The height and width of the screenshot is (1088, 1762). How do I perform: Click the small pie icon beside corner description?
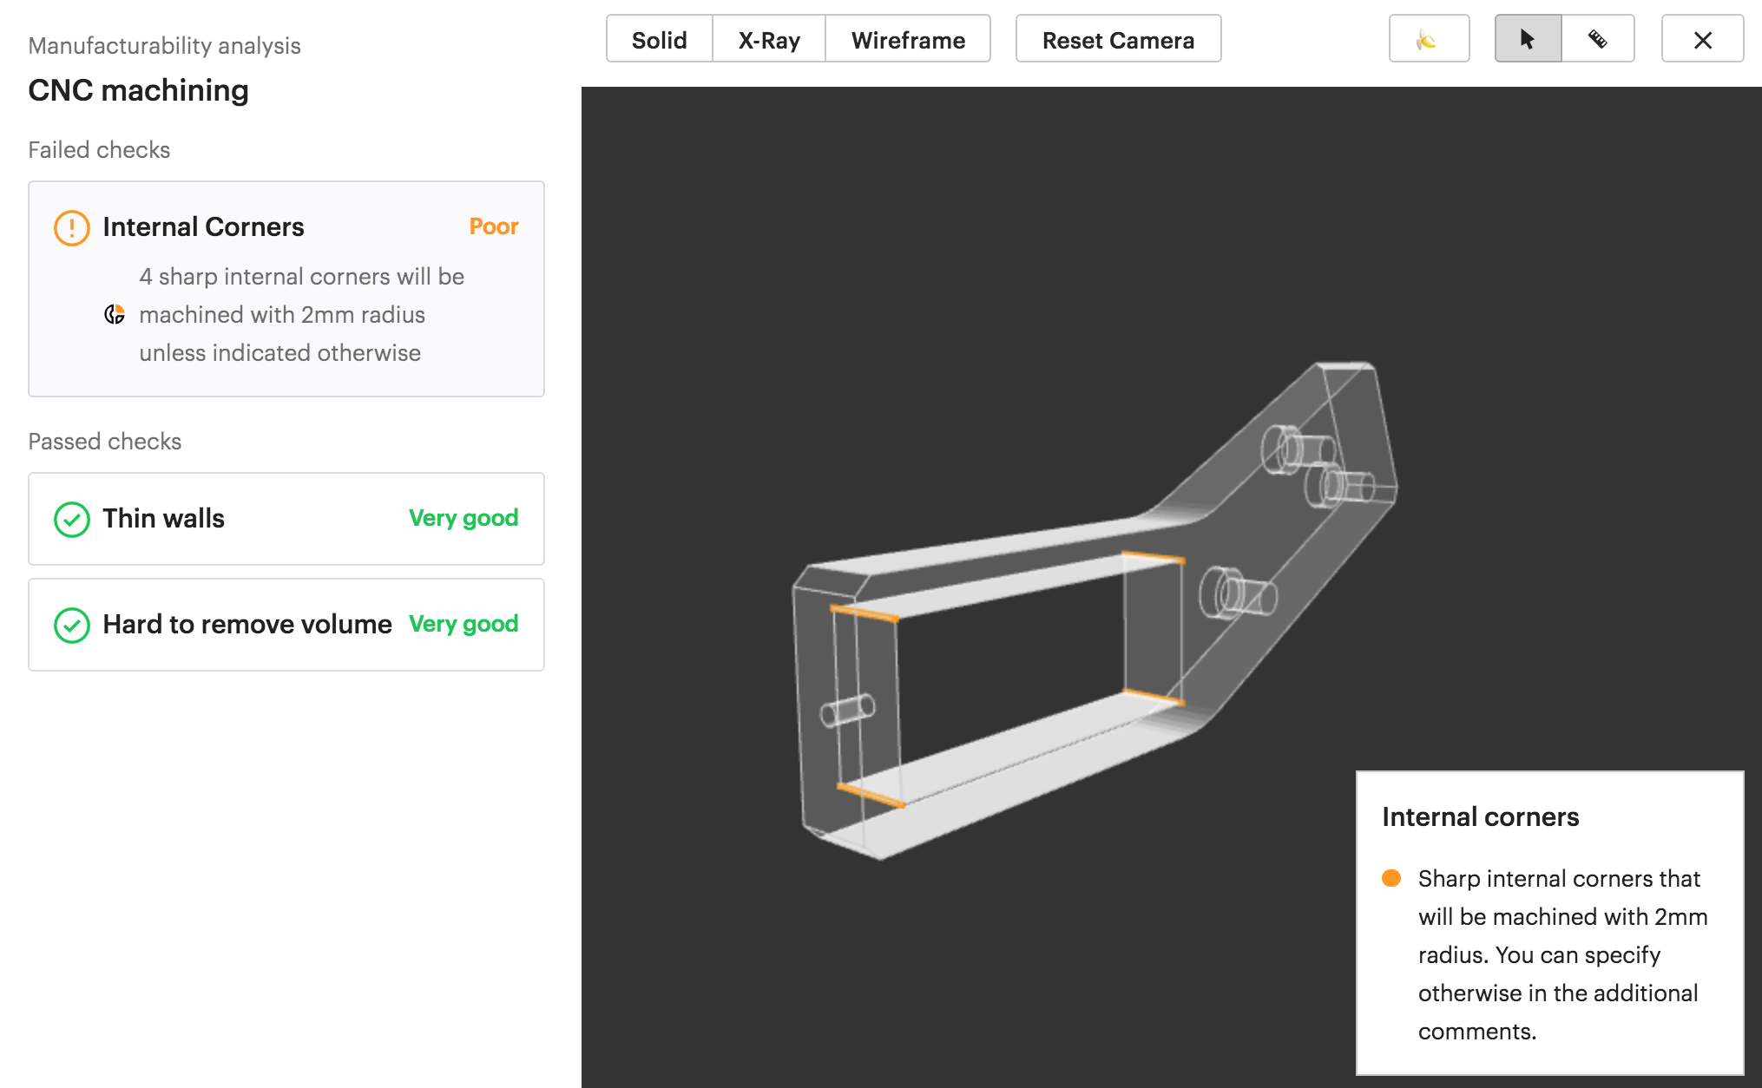point(115,314)
